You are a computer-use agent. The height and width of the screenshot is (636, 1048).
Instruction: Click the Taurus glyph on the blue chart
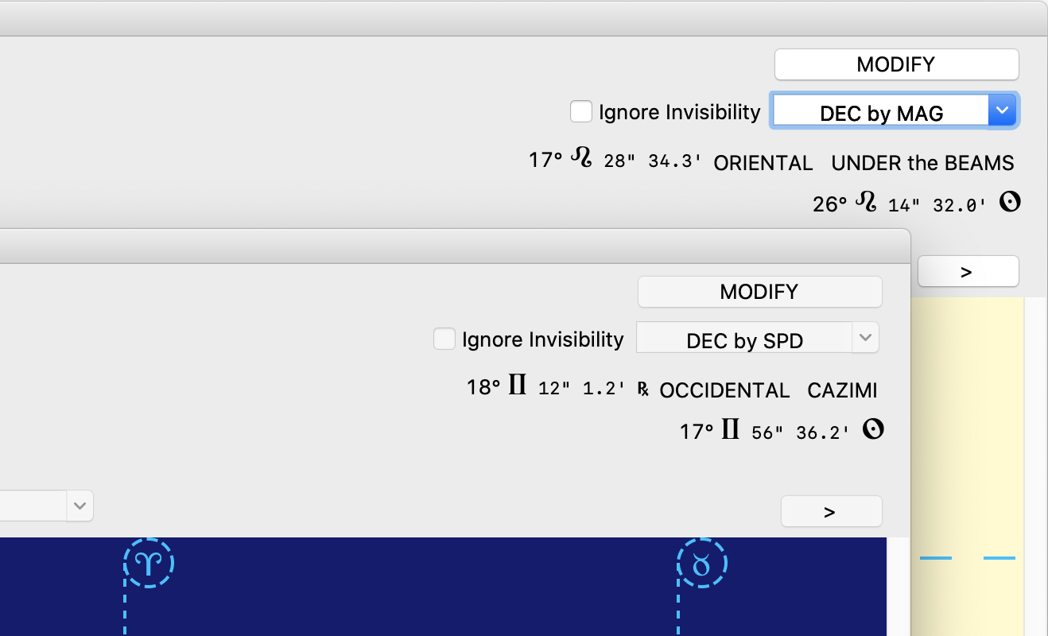coord(701,564)
